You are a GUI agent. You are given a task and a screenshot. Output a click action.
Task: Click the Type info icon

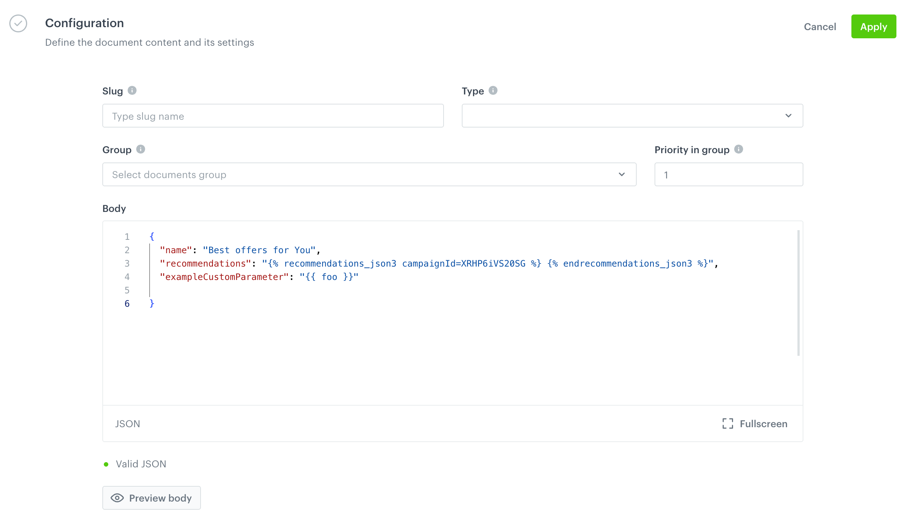point(493,90)
